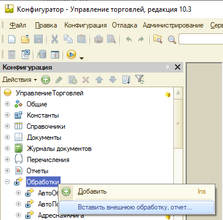Select Отчеты in the tree
The width and height of the screenshot is (223, 220).
[x=37, y=171]
